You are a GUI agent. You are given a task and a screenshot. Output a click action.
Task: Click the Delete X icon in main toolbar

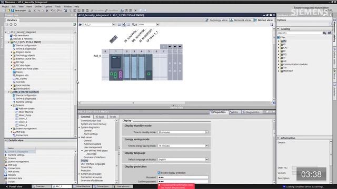[47, 10]
